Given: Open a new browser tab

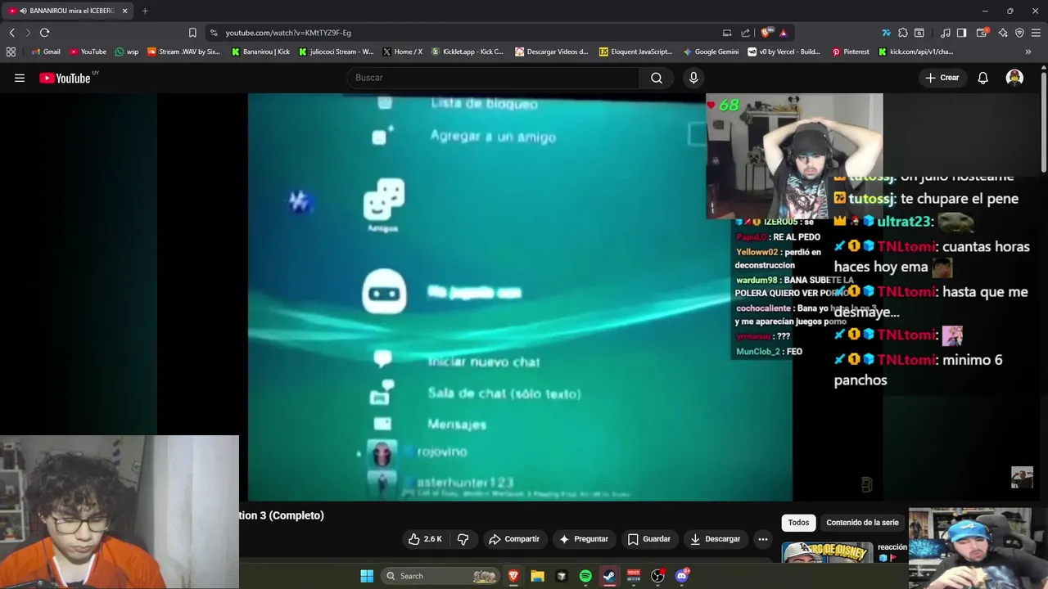Looking at the screenshot, I should 145,11.
